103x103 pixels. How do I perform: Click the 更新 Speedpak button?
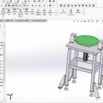[71, 12]
